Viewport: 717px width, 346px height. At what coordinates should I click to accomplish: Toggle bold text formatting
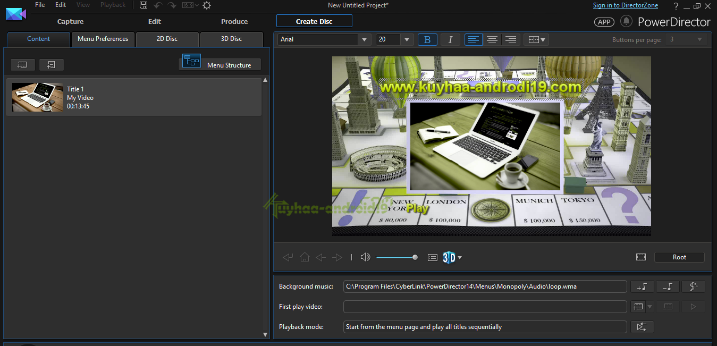(x=427, y=39)
